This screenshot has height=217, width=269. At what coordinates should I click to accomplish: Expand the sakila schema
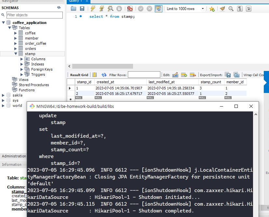3,95
